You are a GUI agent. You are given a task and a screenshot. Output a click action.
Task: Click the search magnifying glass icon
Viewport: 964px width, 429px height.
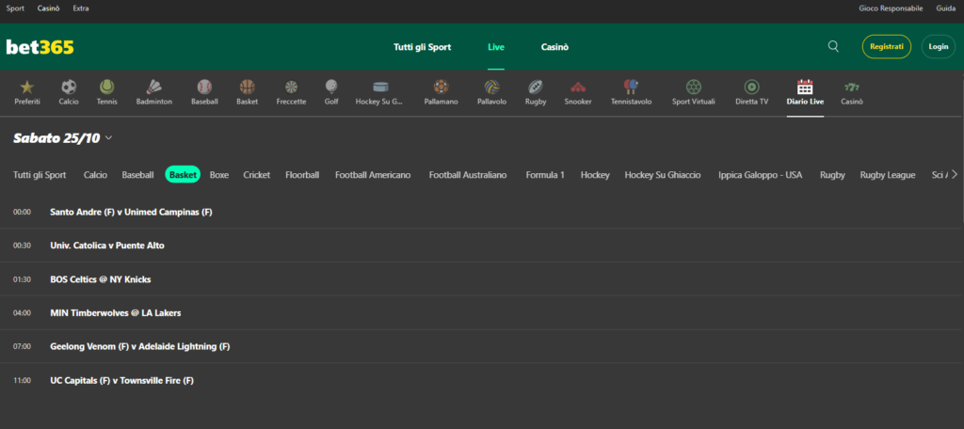click(x=833, y=46)
